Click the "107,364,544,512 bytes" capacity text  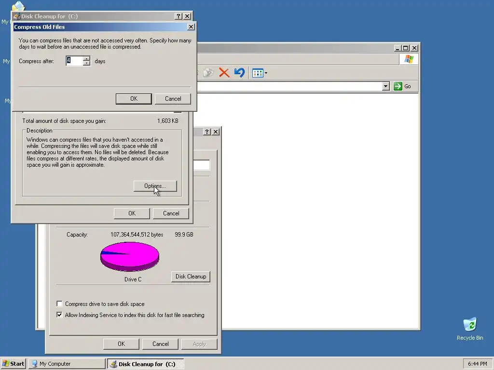pyautogui.click(x=137, y=235)
